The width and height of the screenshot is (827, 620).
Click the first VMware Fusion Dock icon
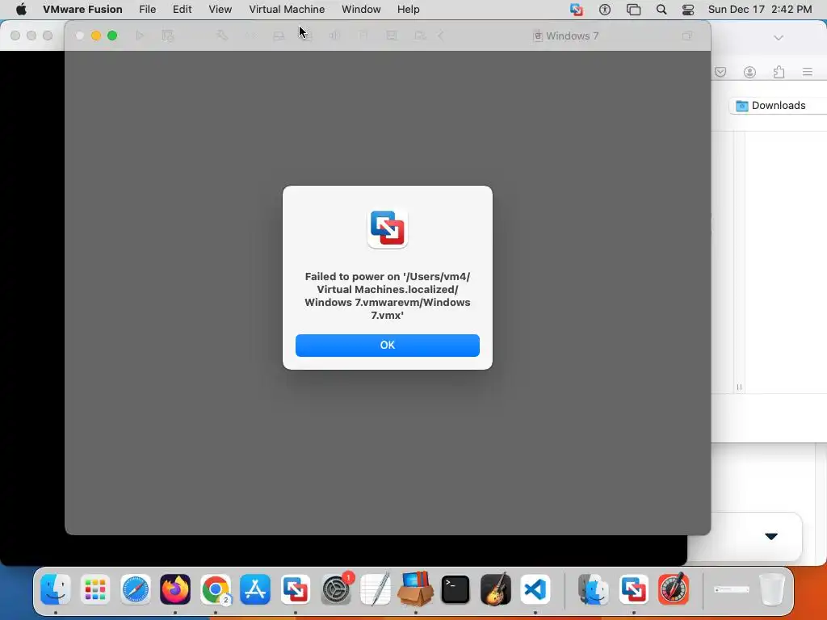click(x=296, y=589)
